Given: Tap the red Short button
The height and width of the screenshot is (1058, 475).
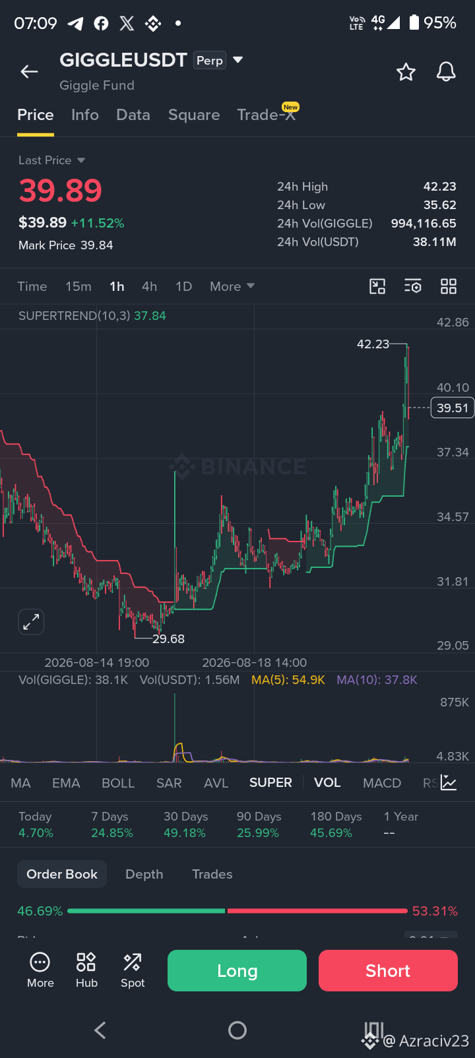Looking at the screenshot, I should tap(388, 970).
